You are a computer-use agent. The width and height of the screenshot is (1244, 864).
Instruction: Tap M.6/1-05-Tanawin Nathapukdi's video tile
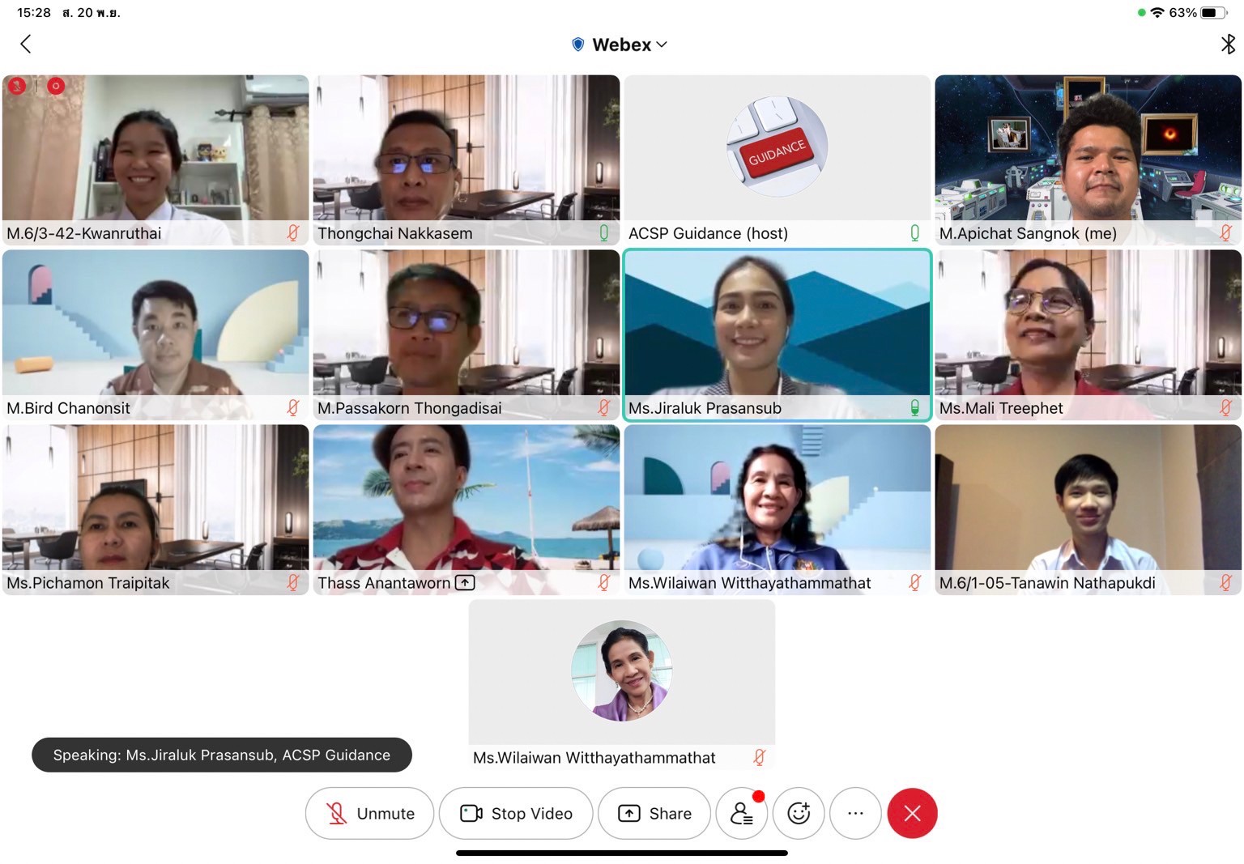point(1088,498)
